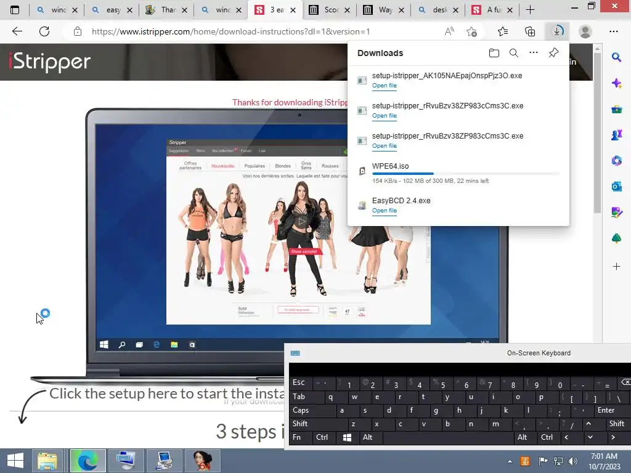Open more options in Downloads panel
Viewport: 631px width, 473px height.
[x=533, y=53]
